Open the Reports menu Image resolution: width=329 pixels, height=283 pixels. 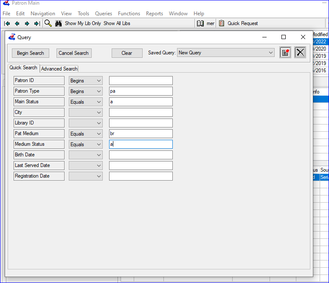[154, 14]
